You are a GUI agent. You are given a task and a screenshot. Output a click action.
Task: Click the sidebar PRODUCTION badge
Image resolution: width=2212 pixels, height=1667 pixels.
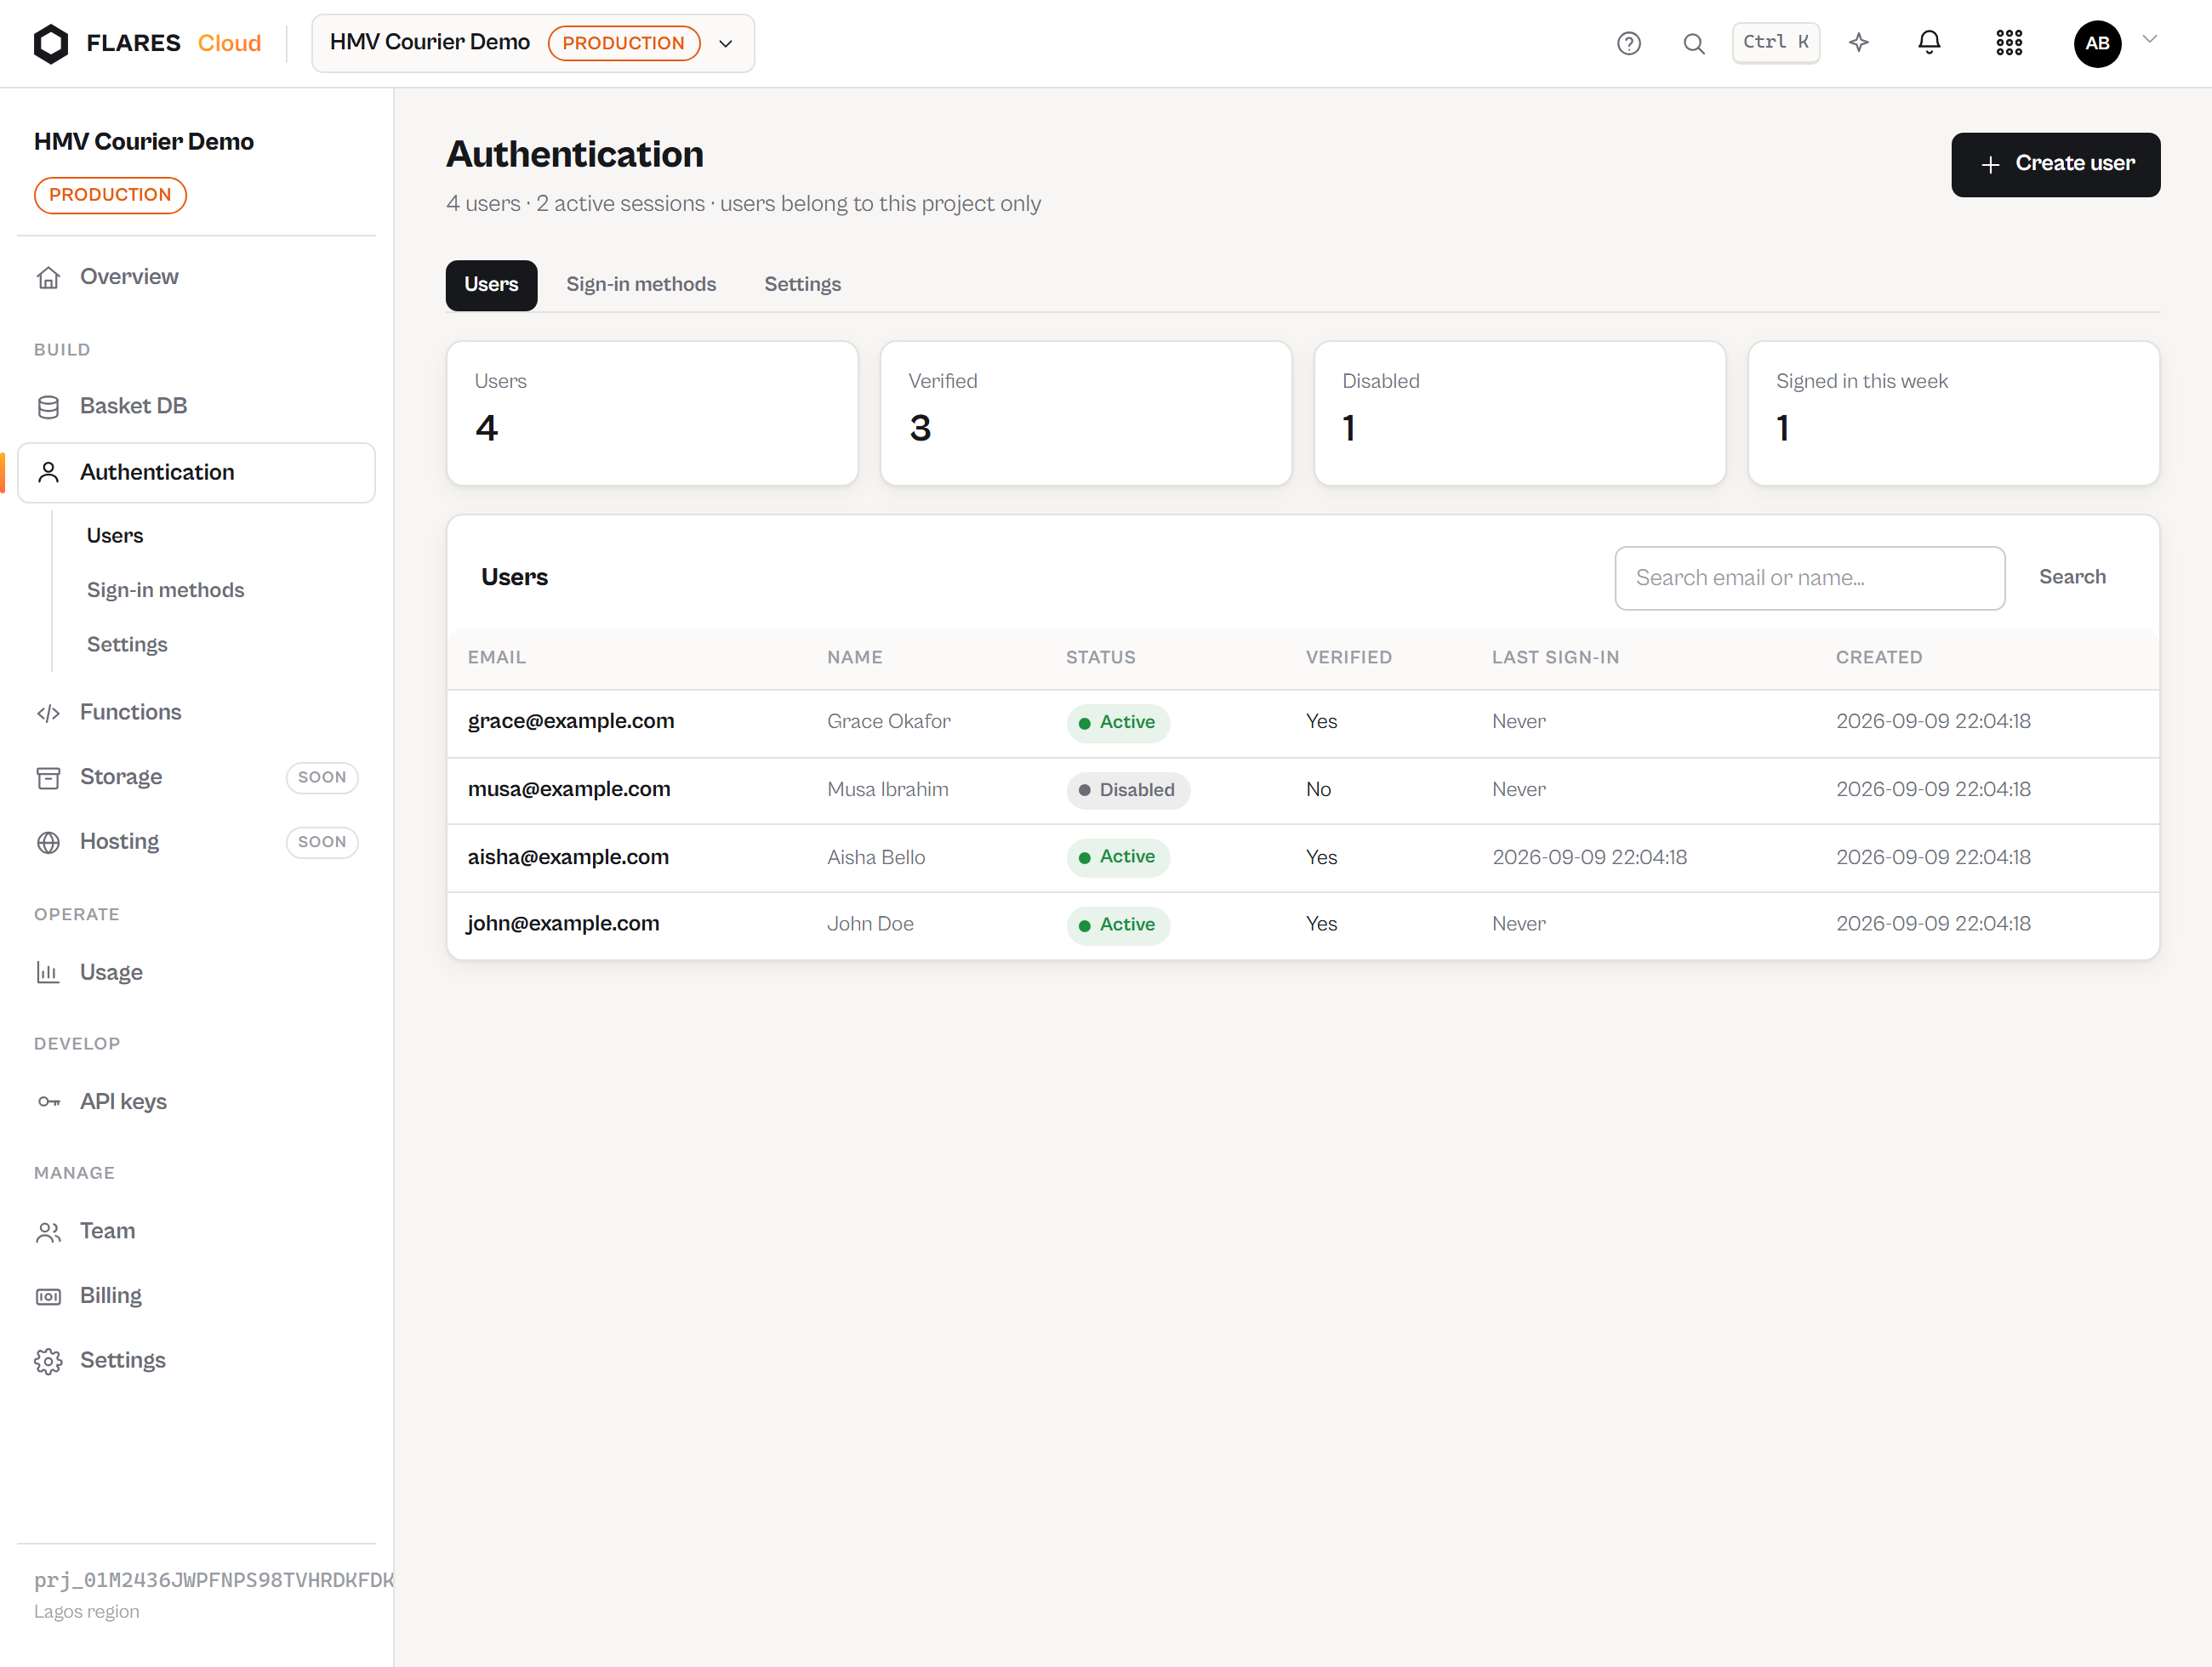click(110, 195)
